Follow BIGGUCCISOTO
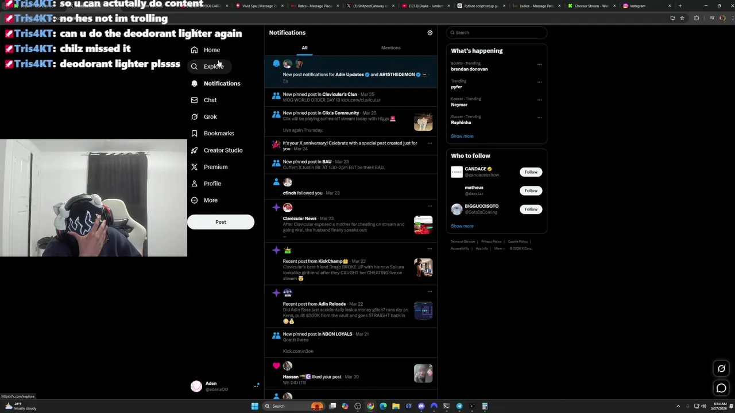The image size is (735, 413). coord(531,209)
